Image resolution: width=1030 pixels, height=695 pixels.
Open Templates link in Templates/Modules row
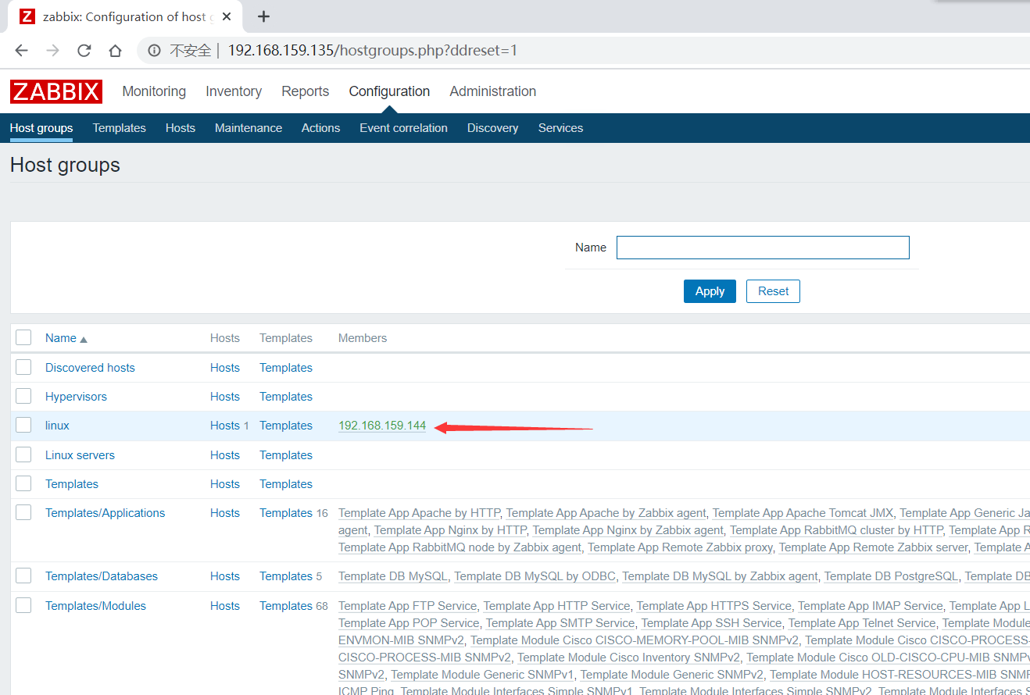click(286, 606)
